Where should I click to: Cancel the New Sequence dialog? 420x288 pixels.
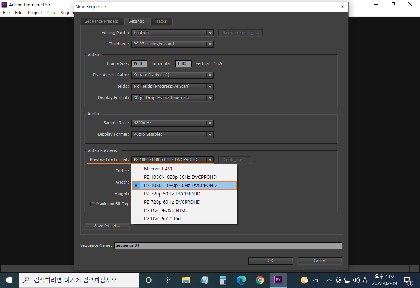(319, 261)
